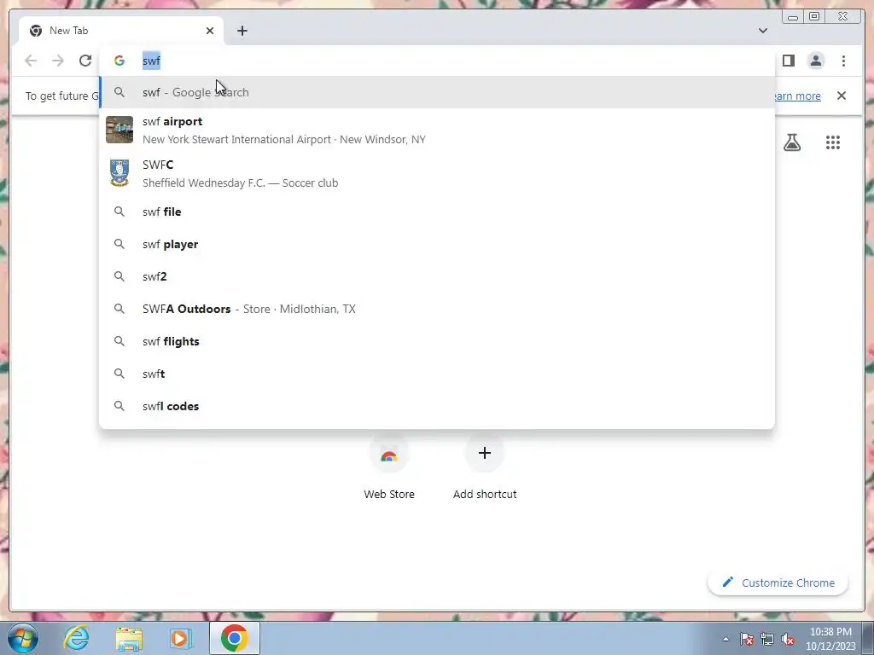874x655 pixels.
Task: Choose 'swf2' suggestion
Action: pyautogui.click(x=437, y=276)
